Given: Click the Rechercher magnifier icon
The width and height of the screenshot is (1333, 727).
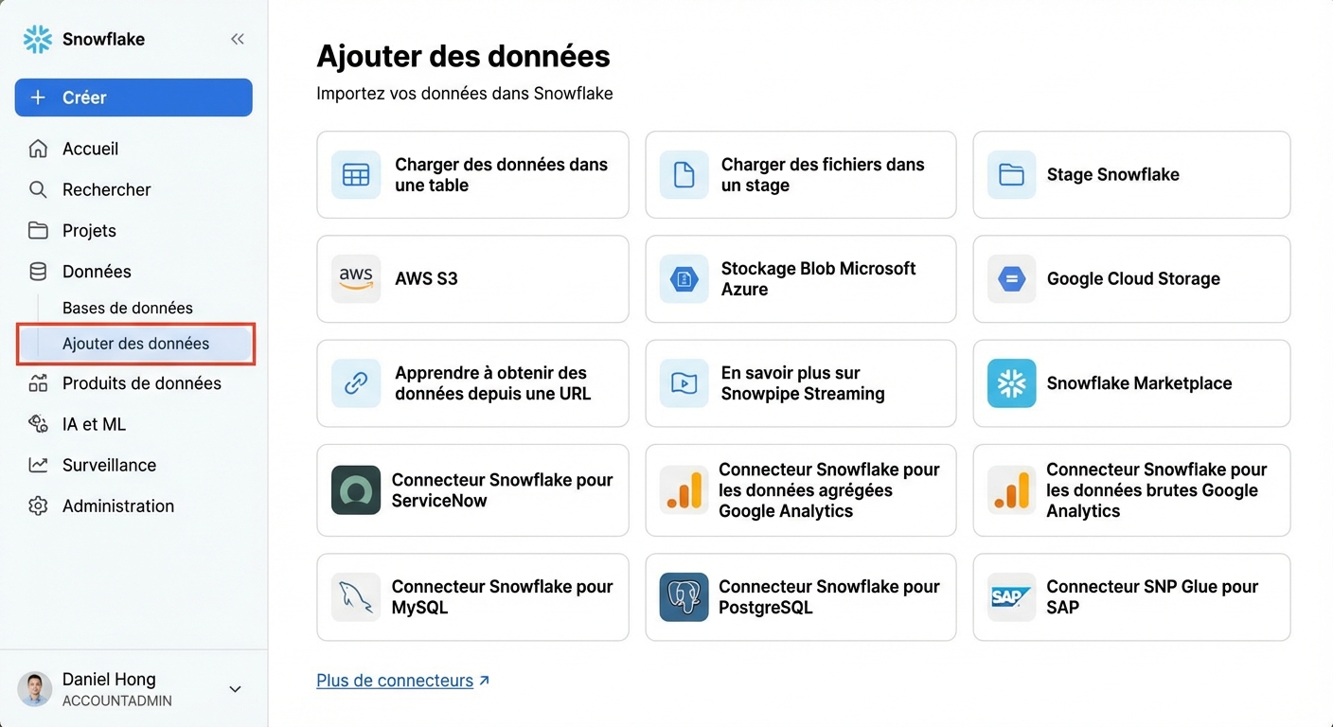Looking at the screenshot, I should (38, 189).
